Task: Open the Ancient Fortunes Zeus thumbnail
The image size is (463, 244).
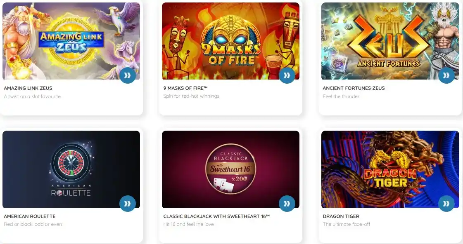Action: point(390,41)
